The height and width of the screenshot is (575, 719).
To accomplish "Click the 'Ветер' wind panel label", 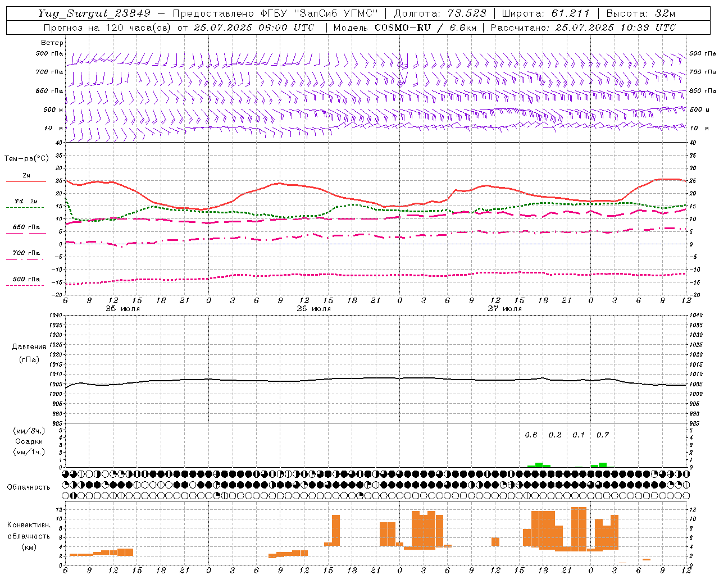I will [52, 43].
